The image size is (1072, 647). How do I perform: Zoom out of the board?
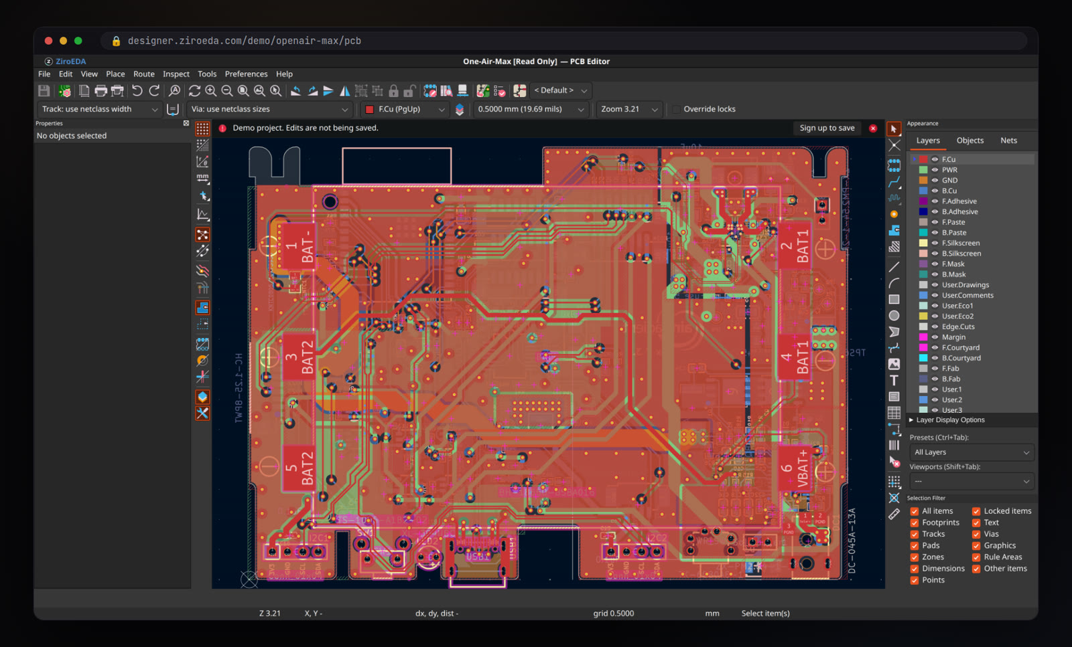[x=227, y=90]
